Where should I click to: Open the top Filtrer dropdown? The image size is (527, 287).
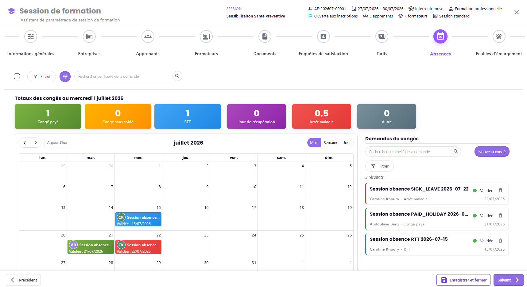tap(41, 77)
